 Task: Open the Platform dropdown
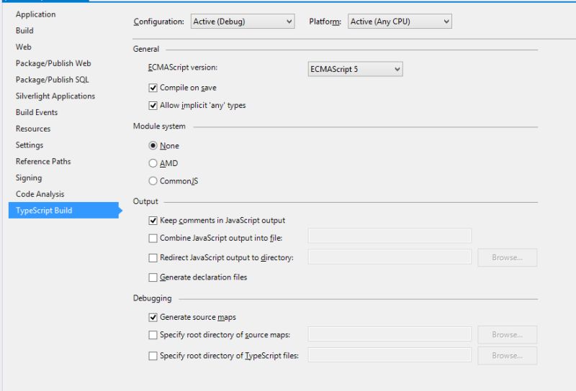tap(400, 22)
